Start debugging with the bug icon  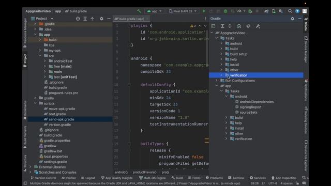[225, 11]
